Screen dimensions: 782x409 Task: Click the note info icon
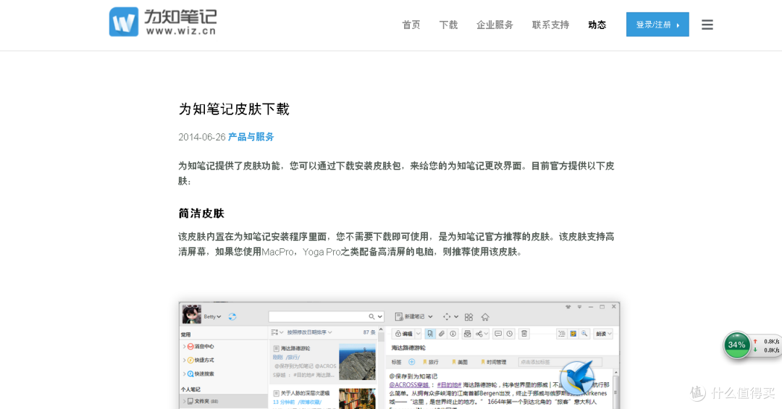[453, 334]
